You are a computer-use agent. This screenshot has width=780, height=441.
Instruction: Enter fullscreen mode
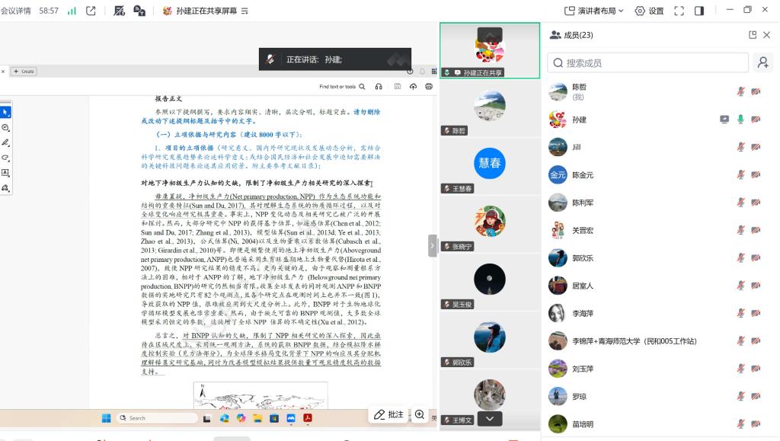click(680, 8)
